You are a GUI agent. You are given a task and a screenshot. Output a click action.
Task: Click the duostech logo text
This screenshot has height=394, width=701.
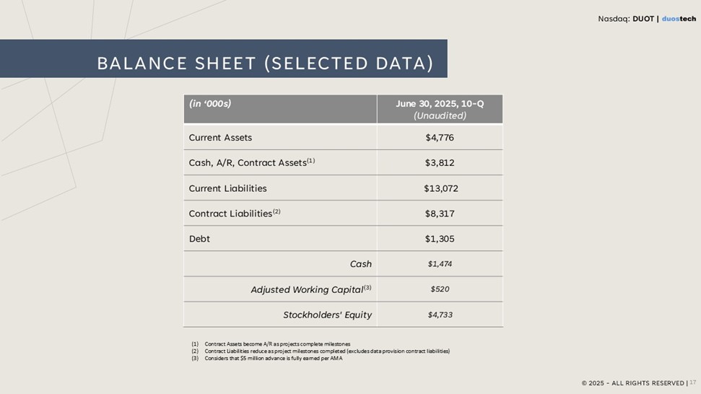[679, 19]
